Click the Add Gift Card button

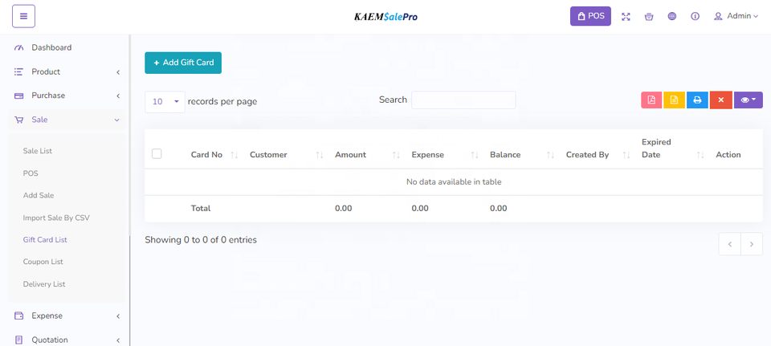183,63
